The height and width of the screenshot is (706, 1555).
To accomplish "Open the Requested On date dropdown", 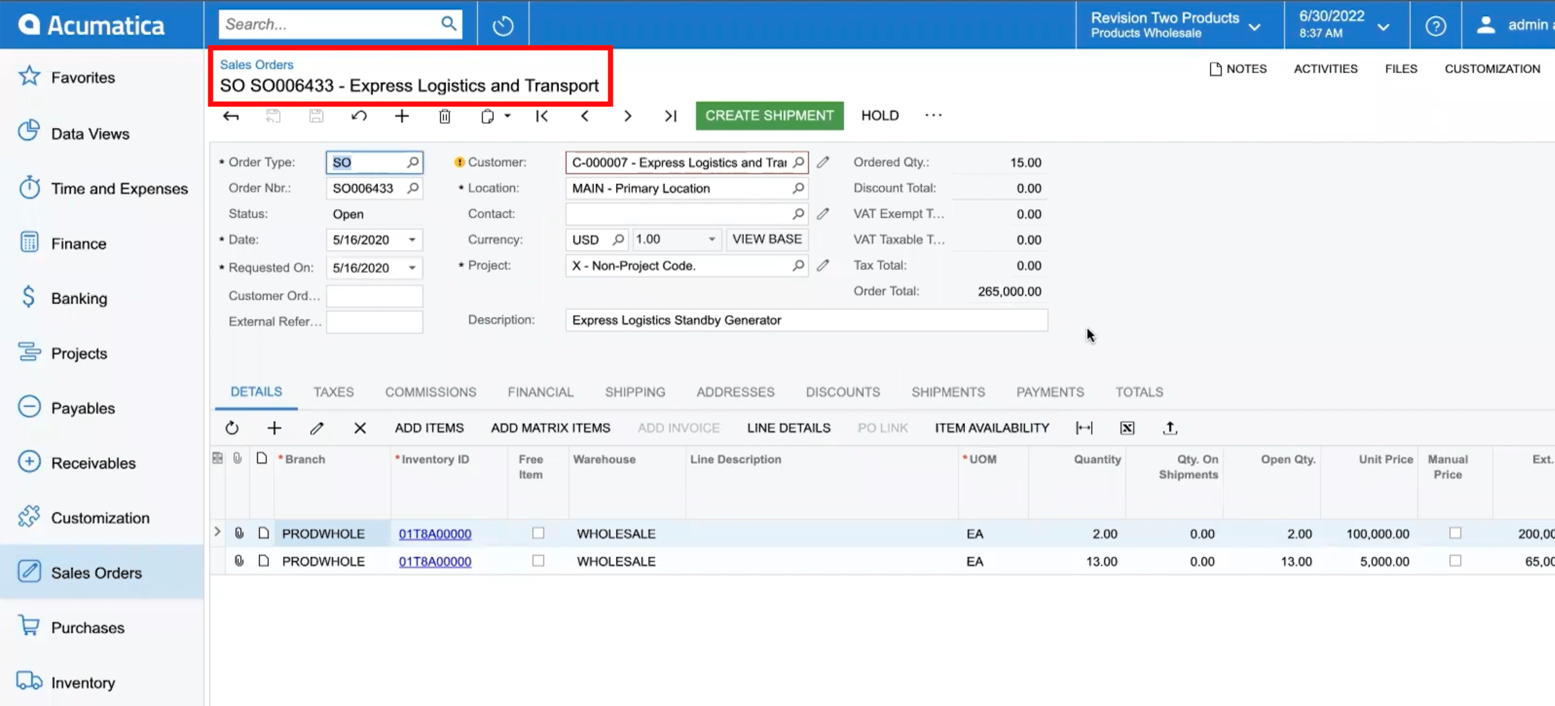I will (x=412, y=268).
